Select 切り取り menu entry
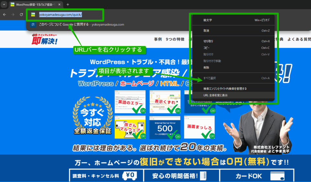This screenshot has height=182, width=311. (x=233, y=41)
